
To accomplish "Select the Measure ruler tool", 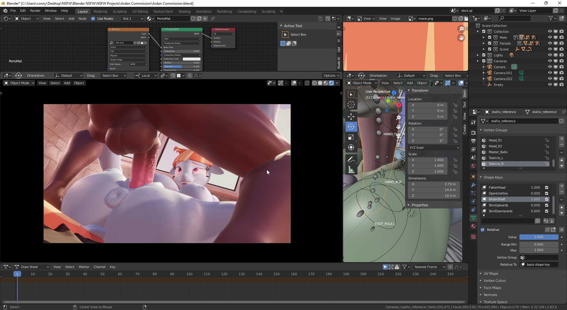I will [x=351, y=170].
